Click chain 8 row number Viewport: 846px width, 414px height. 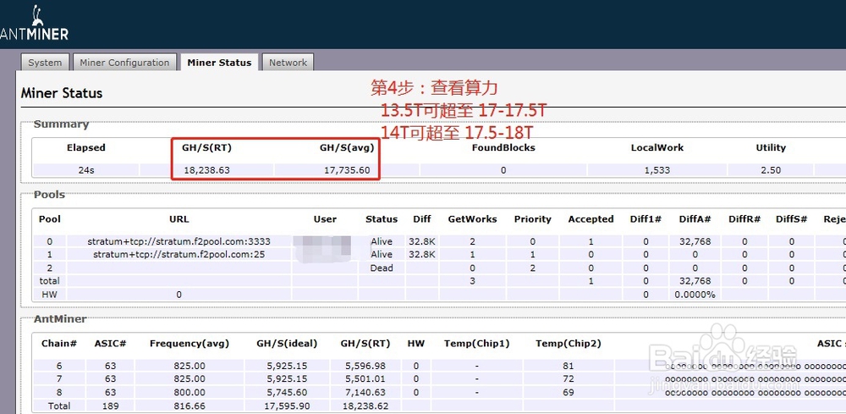coord(59,392)
